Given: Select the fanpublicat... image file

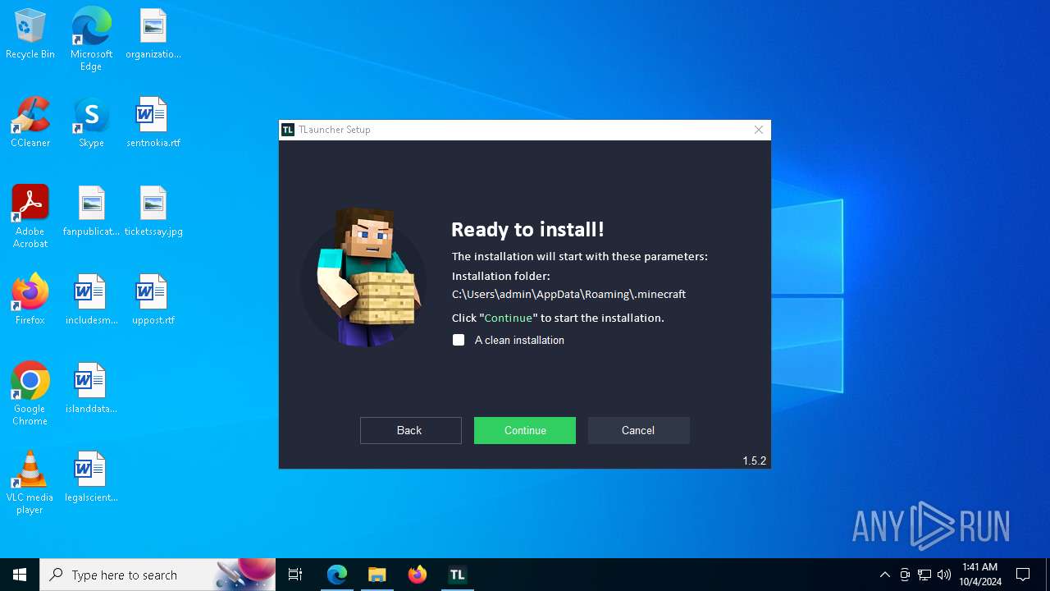Looking at the screenshot, I should [91, 212].
